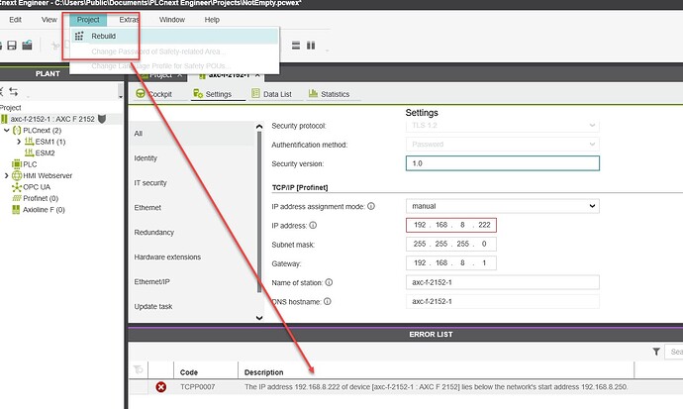Click the filter funnel icon in Error List
The image size is (683, 409).
656,352
